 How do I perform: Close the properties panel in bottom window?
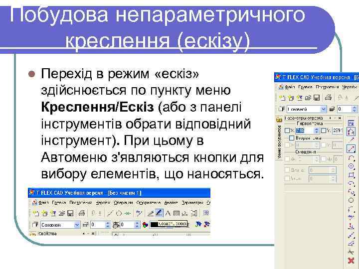point(93,234)
